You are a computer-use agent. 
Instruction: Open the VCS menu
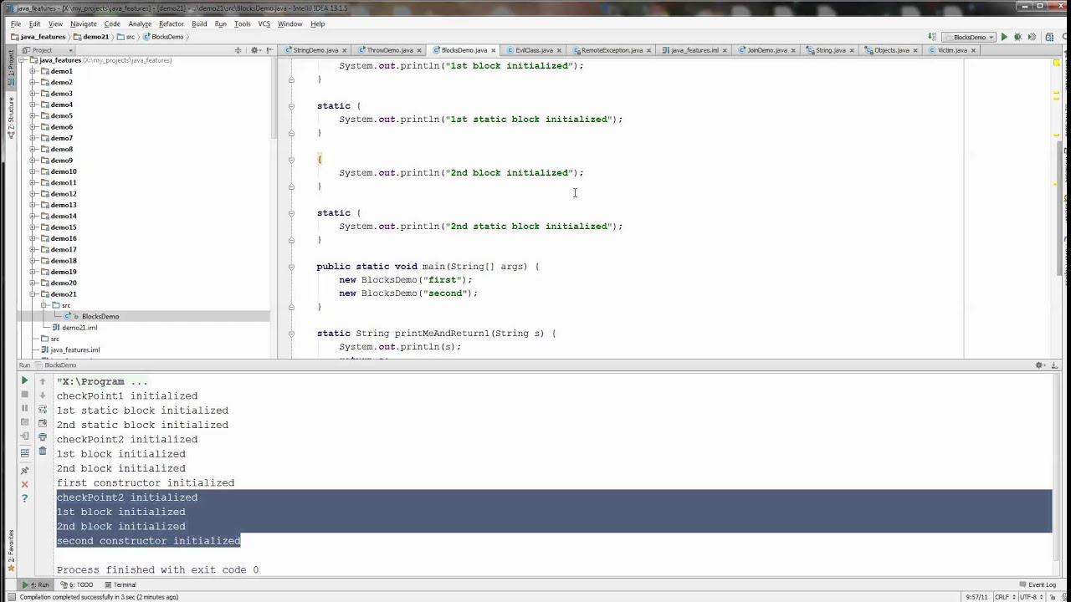(x=264, y=23)
